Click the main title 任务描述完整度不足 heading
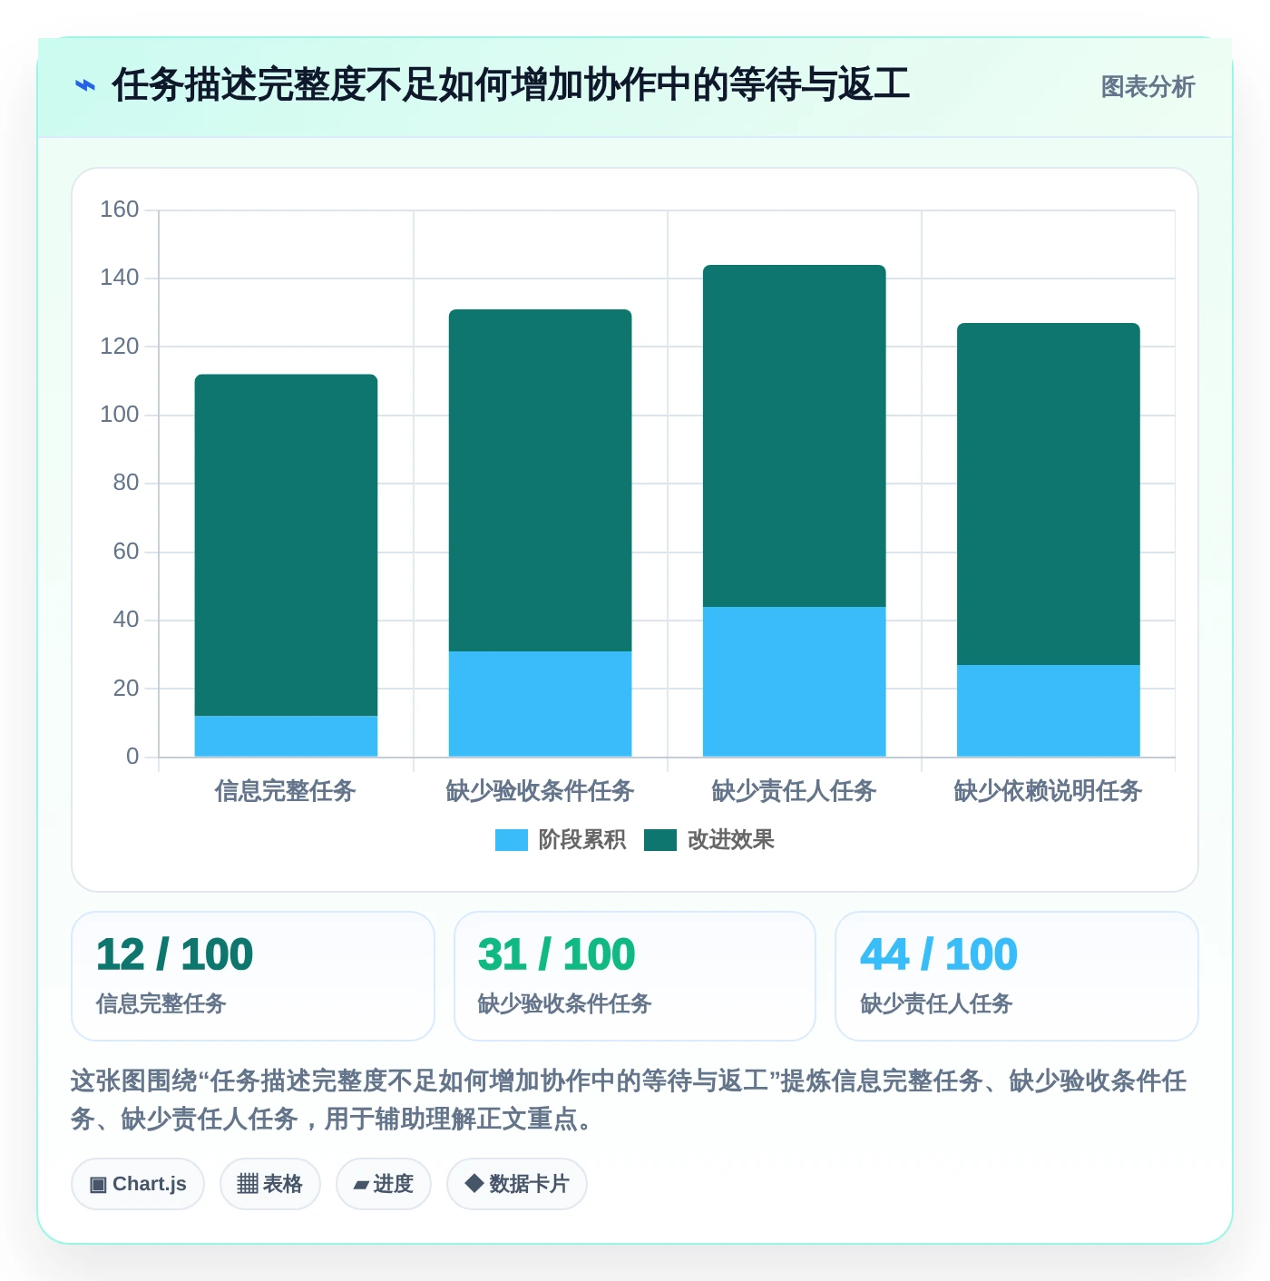Viewport: 1270px width, 1281px height. (511, 85)
